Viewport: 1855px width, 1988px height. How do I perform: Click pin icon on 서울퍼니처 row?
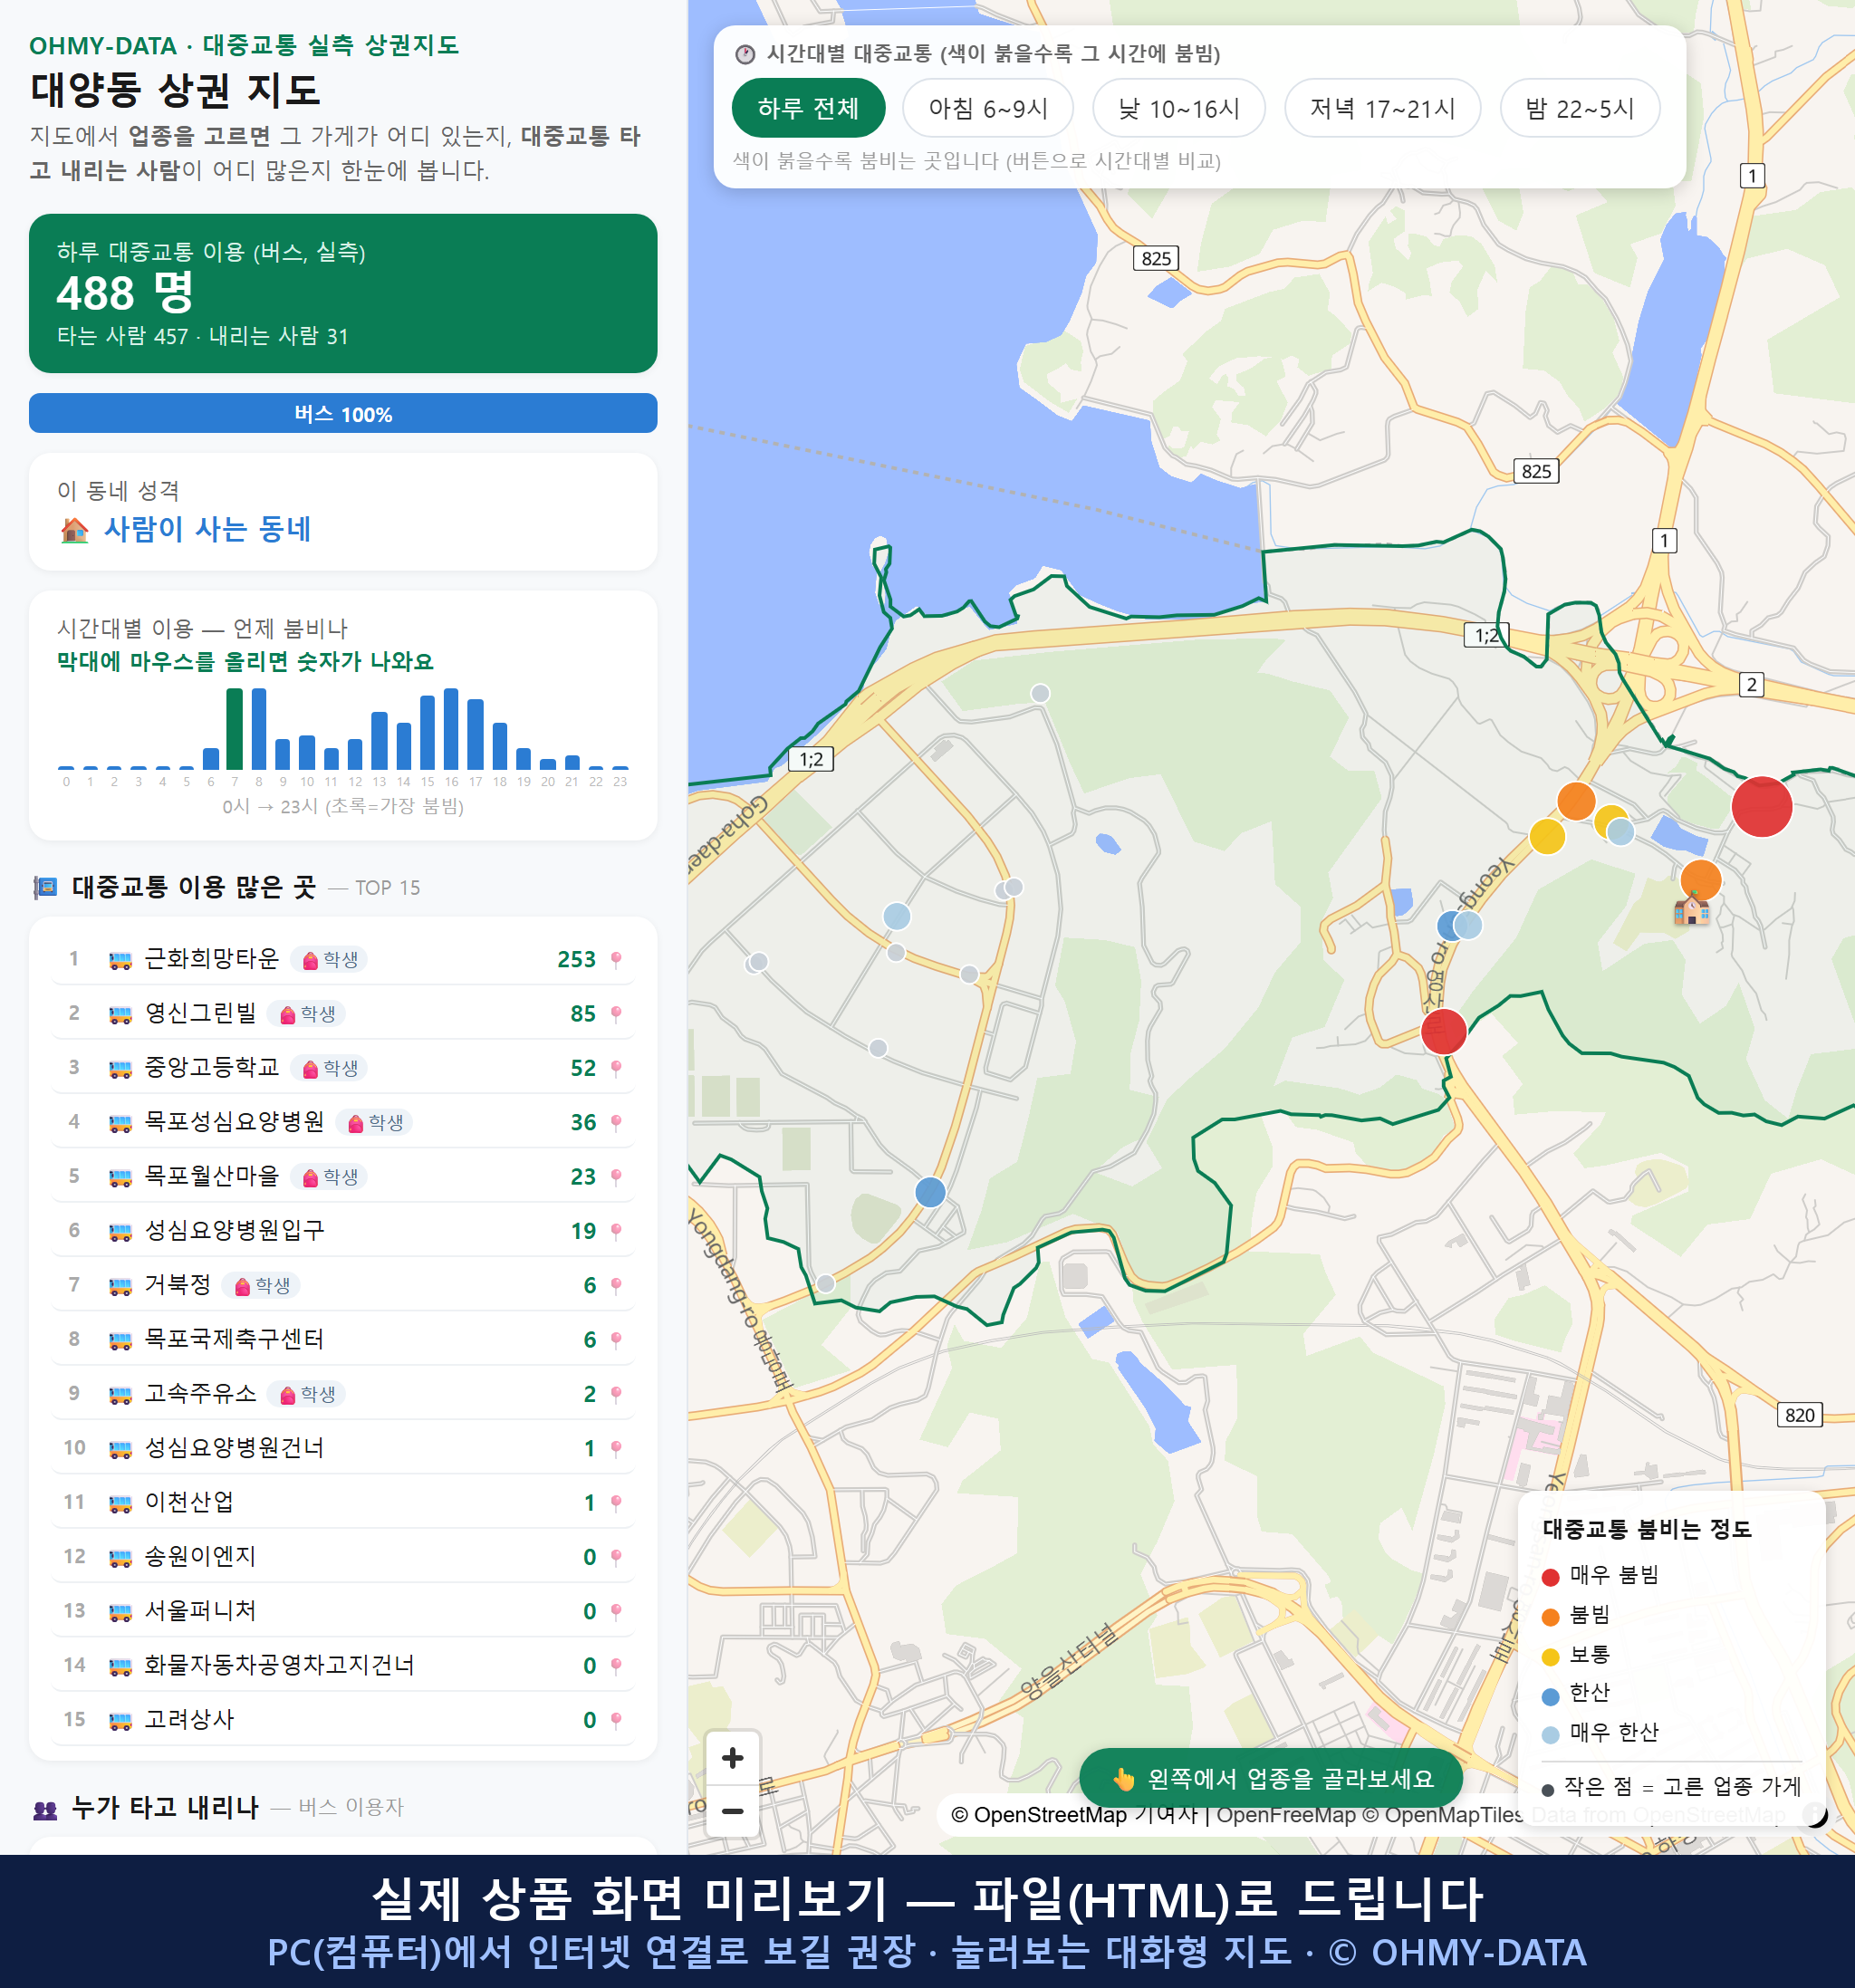pos(616,1611)
